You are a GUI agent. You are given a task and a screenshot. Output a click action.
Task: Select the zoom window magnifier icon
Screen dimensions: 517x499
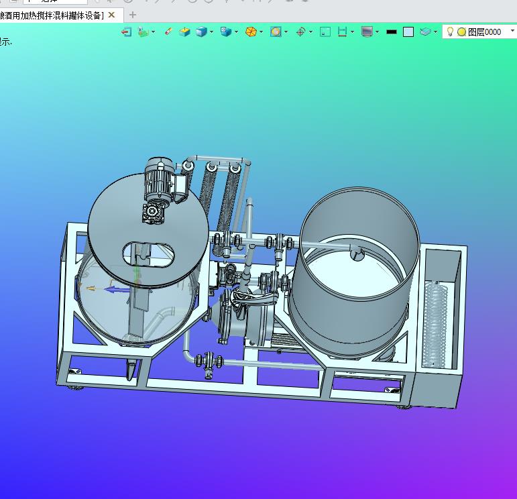[x=276, y=32]
